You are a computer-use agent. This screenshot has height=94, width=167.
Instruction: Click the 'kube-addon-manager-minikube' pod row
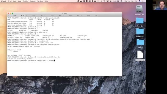(31, 21)
